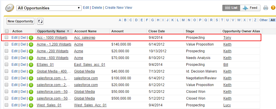
Task: Sort by Amount column header
Action: [117, 31]
